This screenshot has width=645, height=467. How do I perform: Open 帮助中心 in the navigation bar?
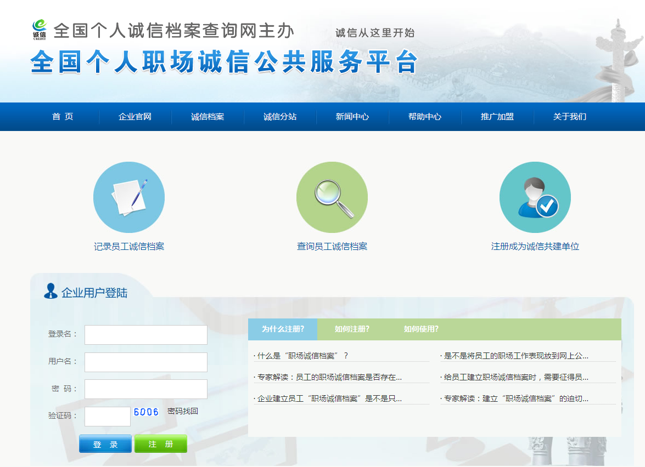pyautogui.click(x=425, y=117)
